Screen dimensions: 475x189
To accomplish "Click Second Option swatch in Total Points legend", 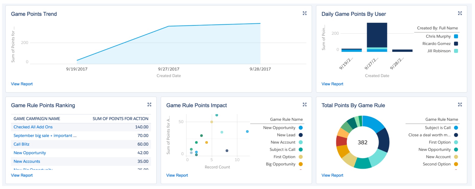I will coord(456,164).
